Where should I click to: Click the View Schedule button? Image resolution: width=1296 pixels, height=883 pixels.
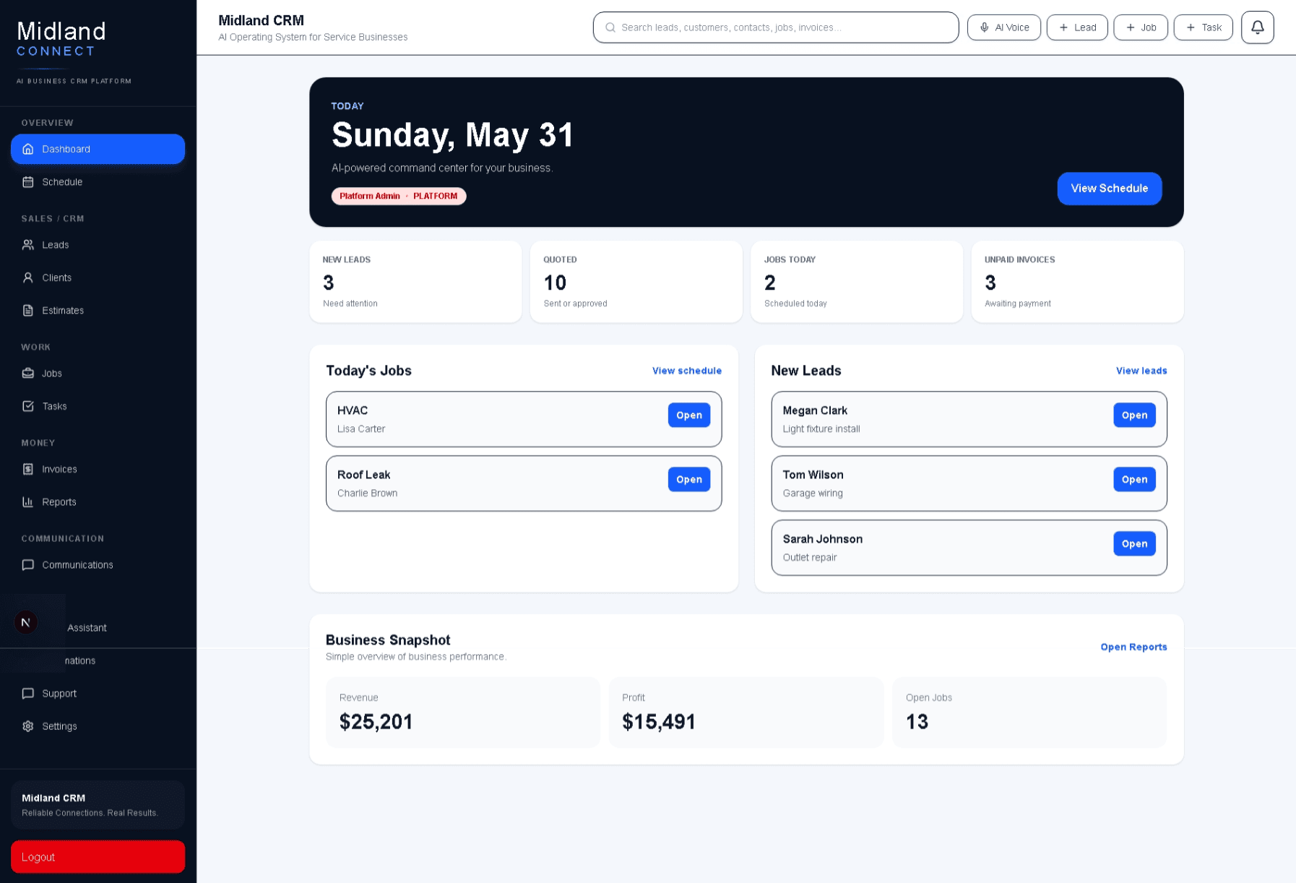click(x=1109, y=189)
